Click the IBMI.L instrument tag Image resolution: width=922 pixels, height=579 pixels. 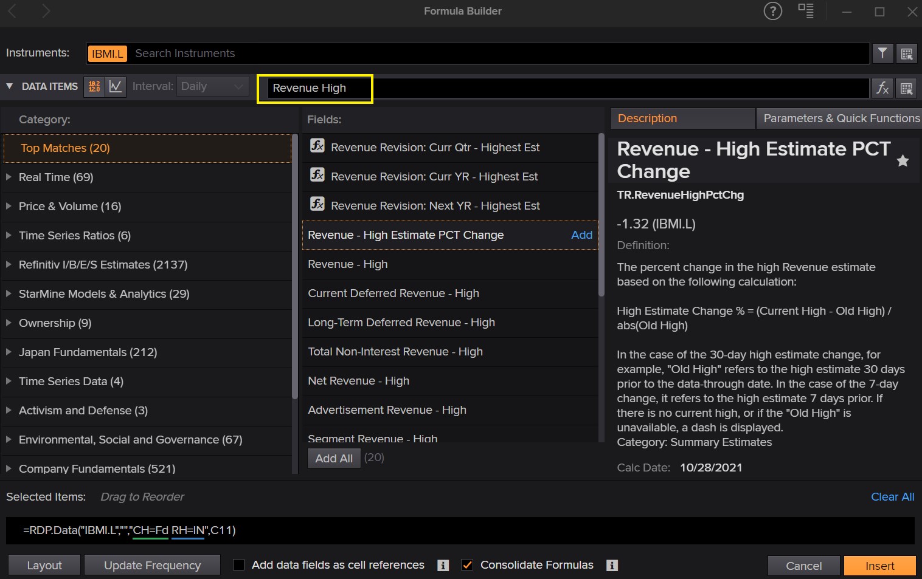tap(108, 53)
